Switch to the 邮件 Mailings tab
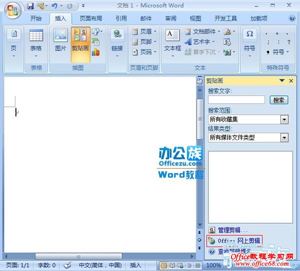 146,18
